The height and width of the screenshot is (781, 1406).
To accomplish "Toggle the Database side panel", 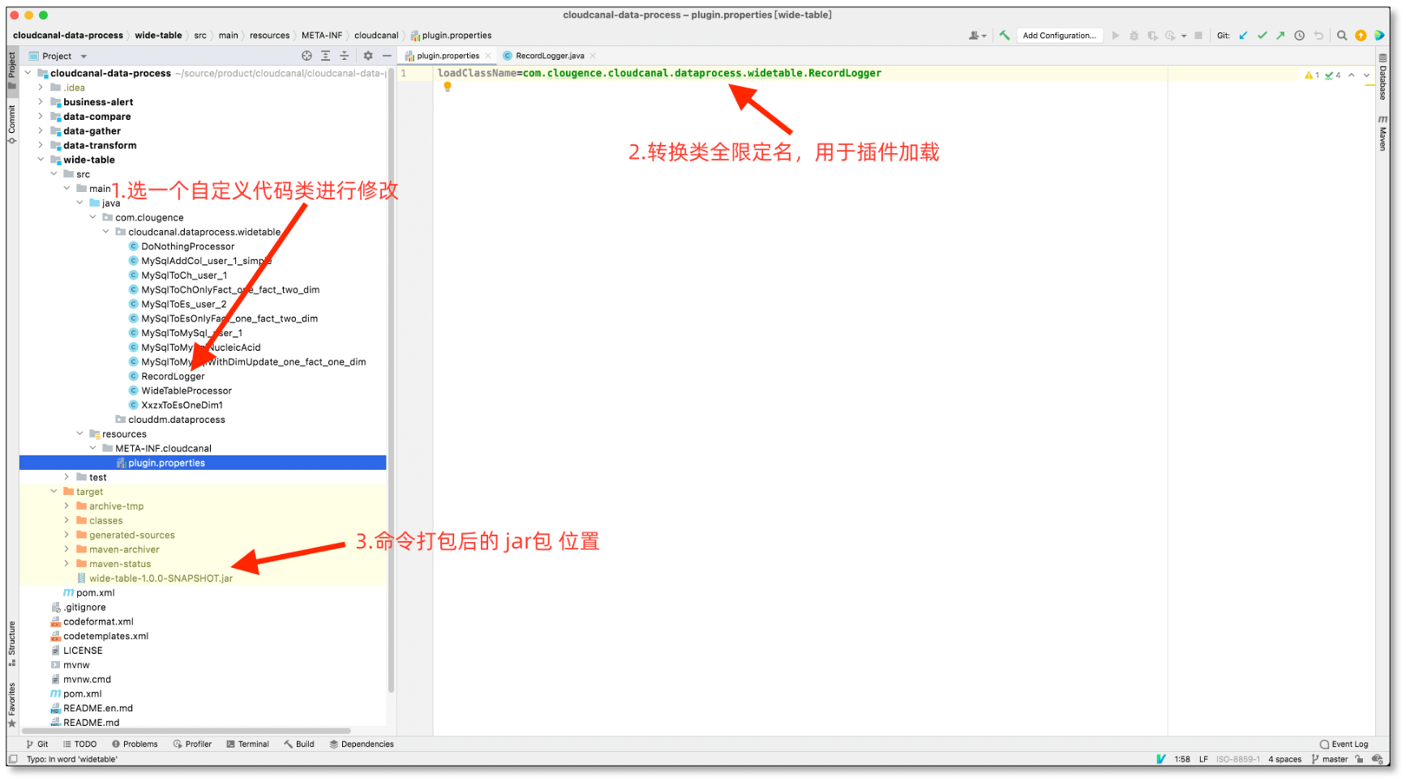I will click(x=1382, y=78).
